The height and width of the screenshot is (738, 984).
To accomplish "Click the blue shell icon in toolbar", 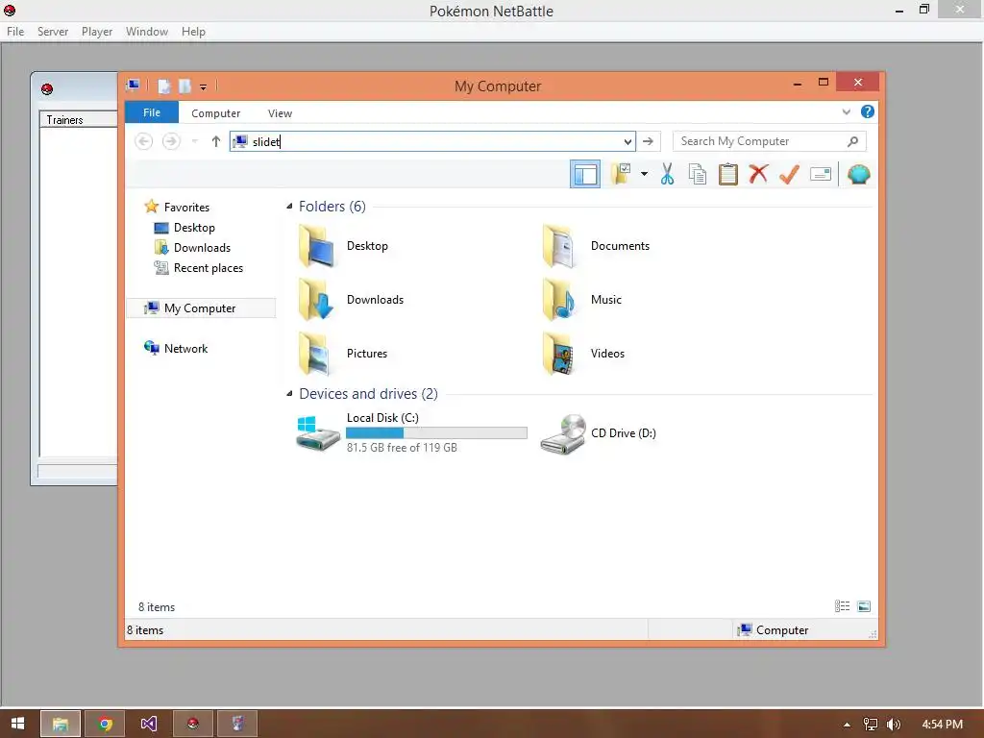I will tap(858, 174).
